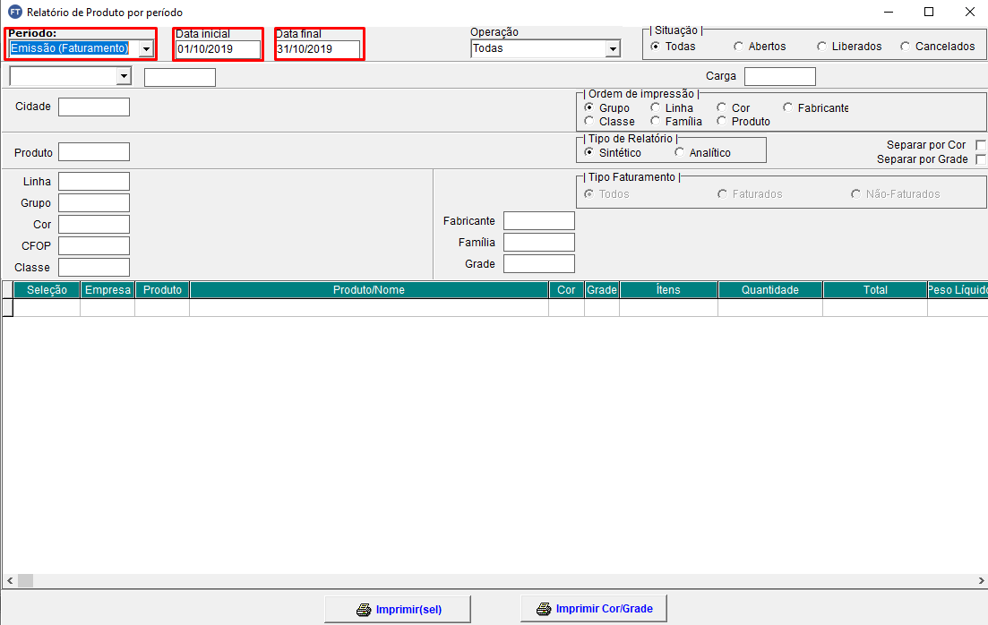Set print order to Fabricante
The image size is (988, 625).
click(x=787, y=107)
